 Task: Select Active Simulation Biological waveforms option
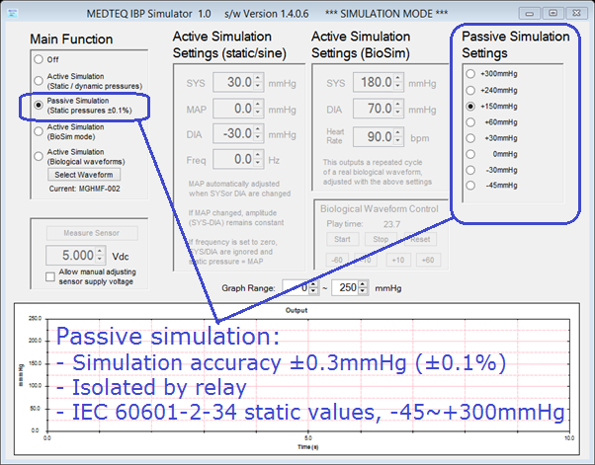39,156
